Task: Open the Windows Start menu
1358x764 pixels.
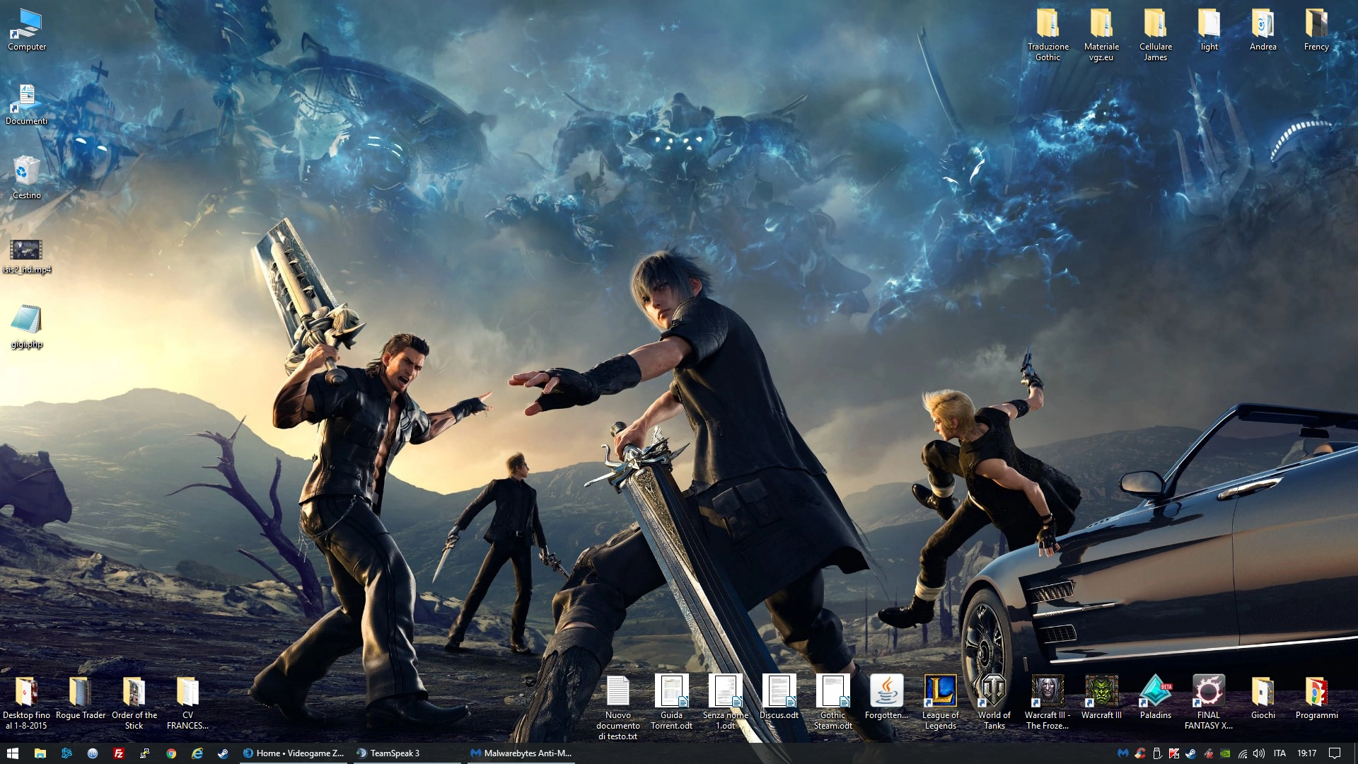Action: coord(13,753)
